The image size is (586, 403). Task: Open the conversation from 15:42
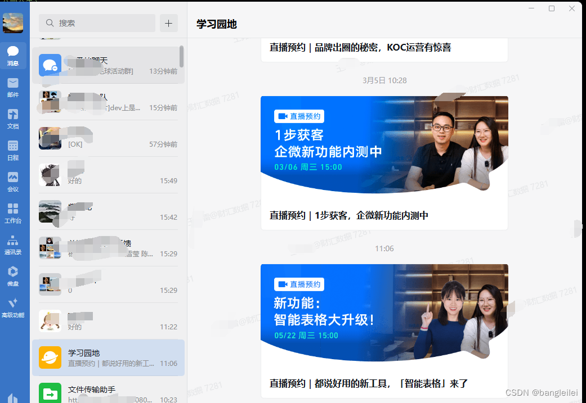109,211
